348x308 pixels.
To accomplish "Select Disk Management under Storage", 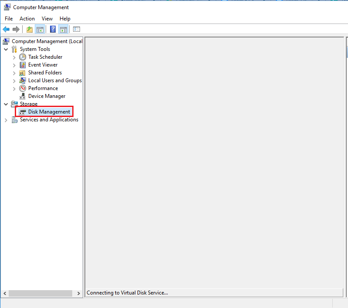I will (49, 112).
